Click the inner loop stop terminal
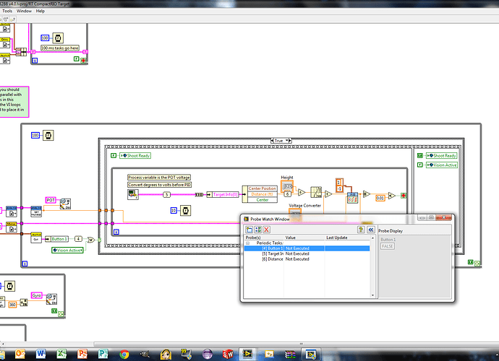Screen dimensions: 499x361 [x=404, y=196]
